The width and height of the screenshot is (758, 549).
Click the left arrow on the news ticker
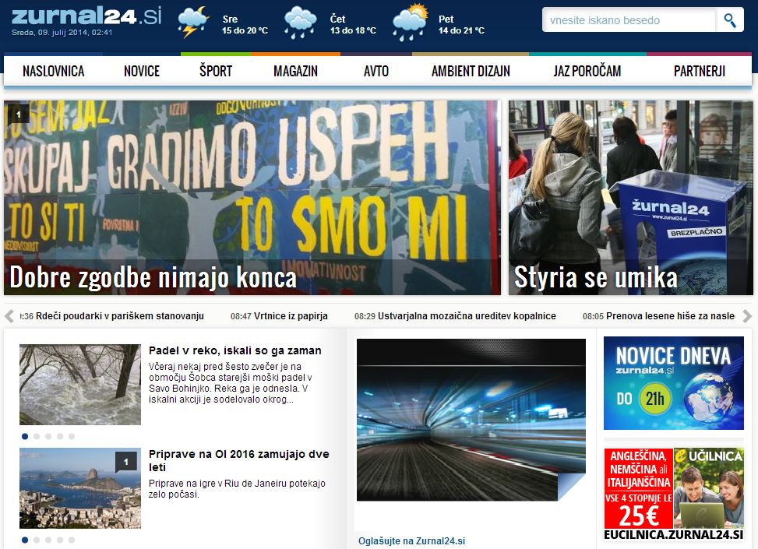pyautogui.click(x=11, y=316)
